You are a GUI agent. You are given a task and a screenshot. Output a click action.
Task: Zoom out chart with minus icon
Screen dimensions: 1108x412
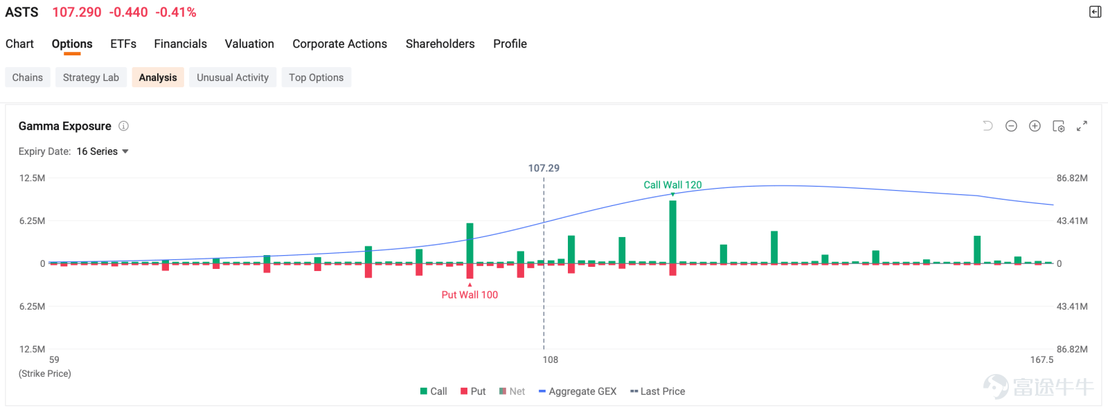pyautogui.click(x=1011, y=126)
